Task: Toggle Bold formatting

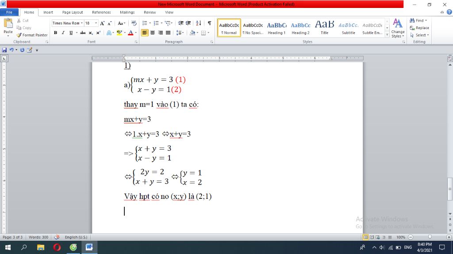Action: pyautogui.click(x=55, y=33)
